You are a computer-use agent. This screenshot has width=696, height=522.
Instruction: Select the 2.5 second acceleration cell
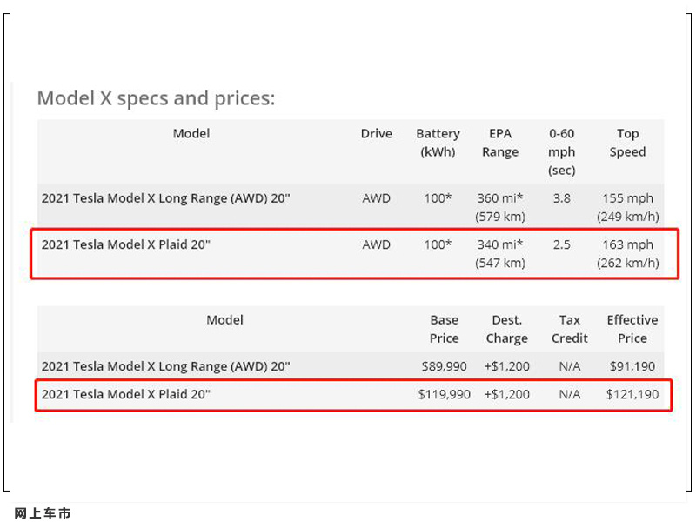tap(561, 244)
